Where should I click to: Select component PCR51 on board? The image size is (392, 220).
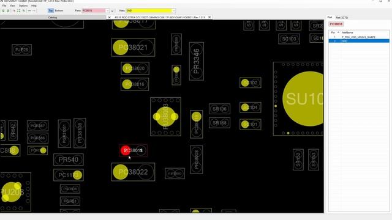[70, 201]
